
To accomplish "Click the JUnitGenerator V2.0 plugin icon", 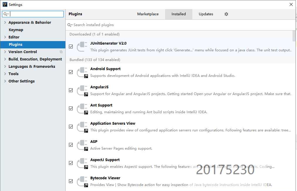I will click(x=82, y=47).
